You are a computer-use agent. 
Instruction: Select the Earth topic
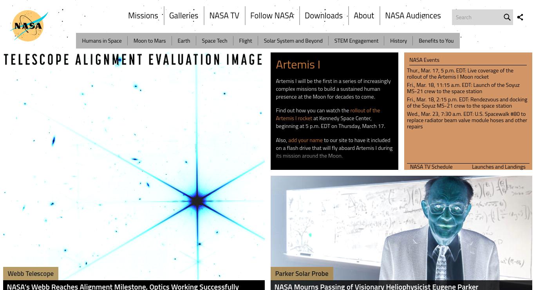[184, 41]
